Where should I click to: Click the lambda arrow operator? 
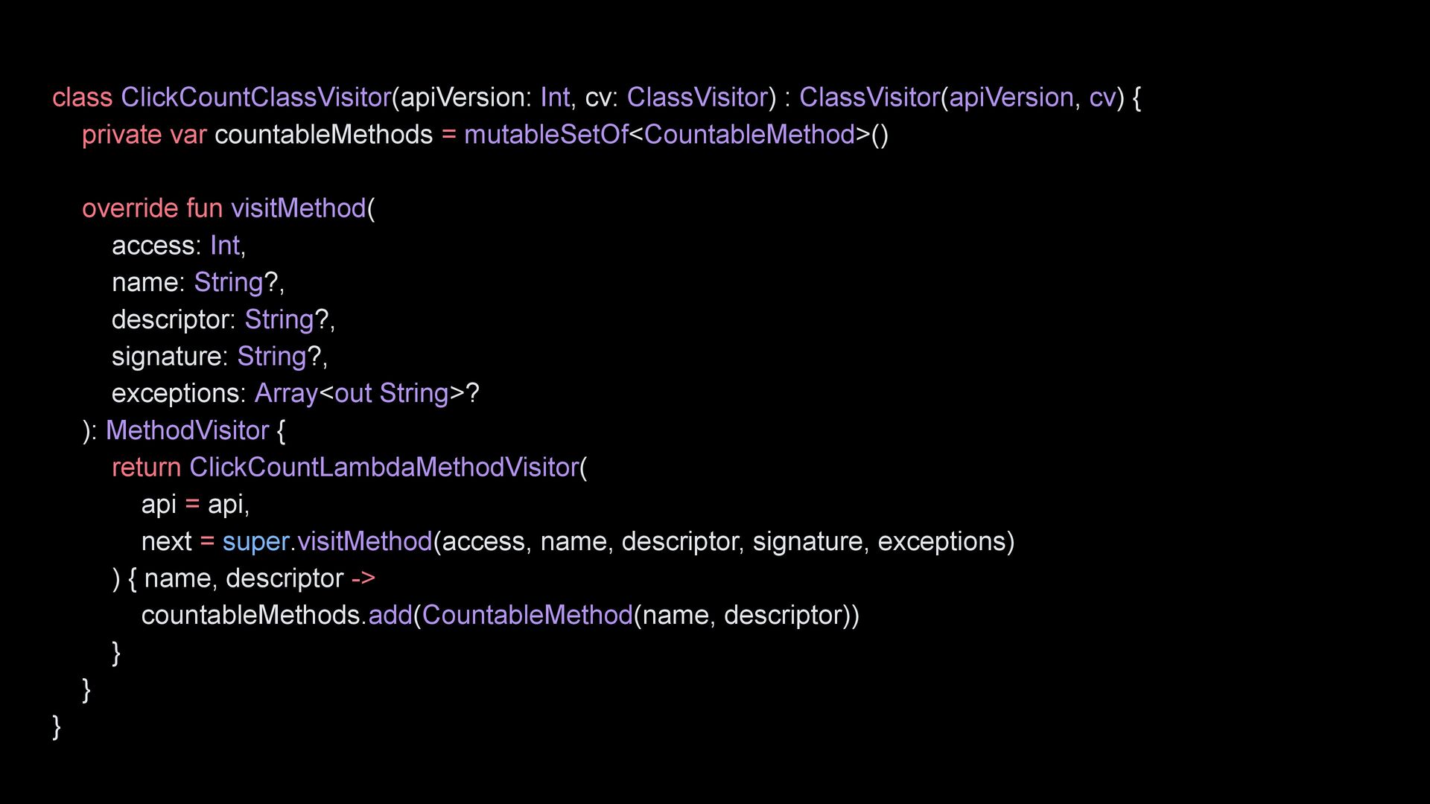coord(363,578)
